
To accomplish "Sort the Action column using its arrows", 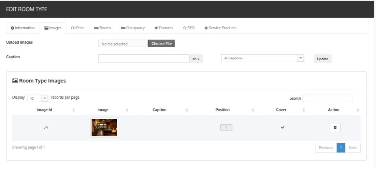I will [x=358, y=110].
